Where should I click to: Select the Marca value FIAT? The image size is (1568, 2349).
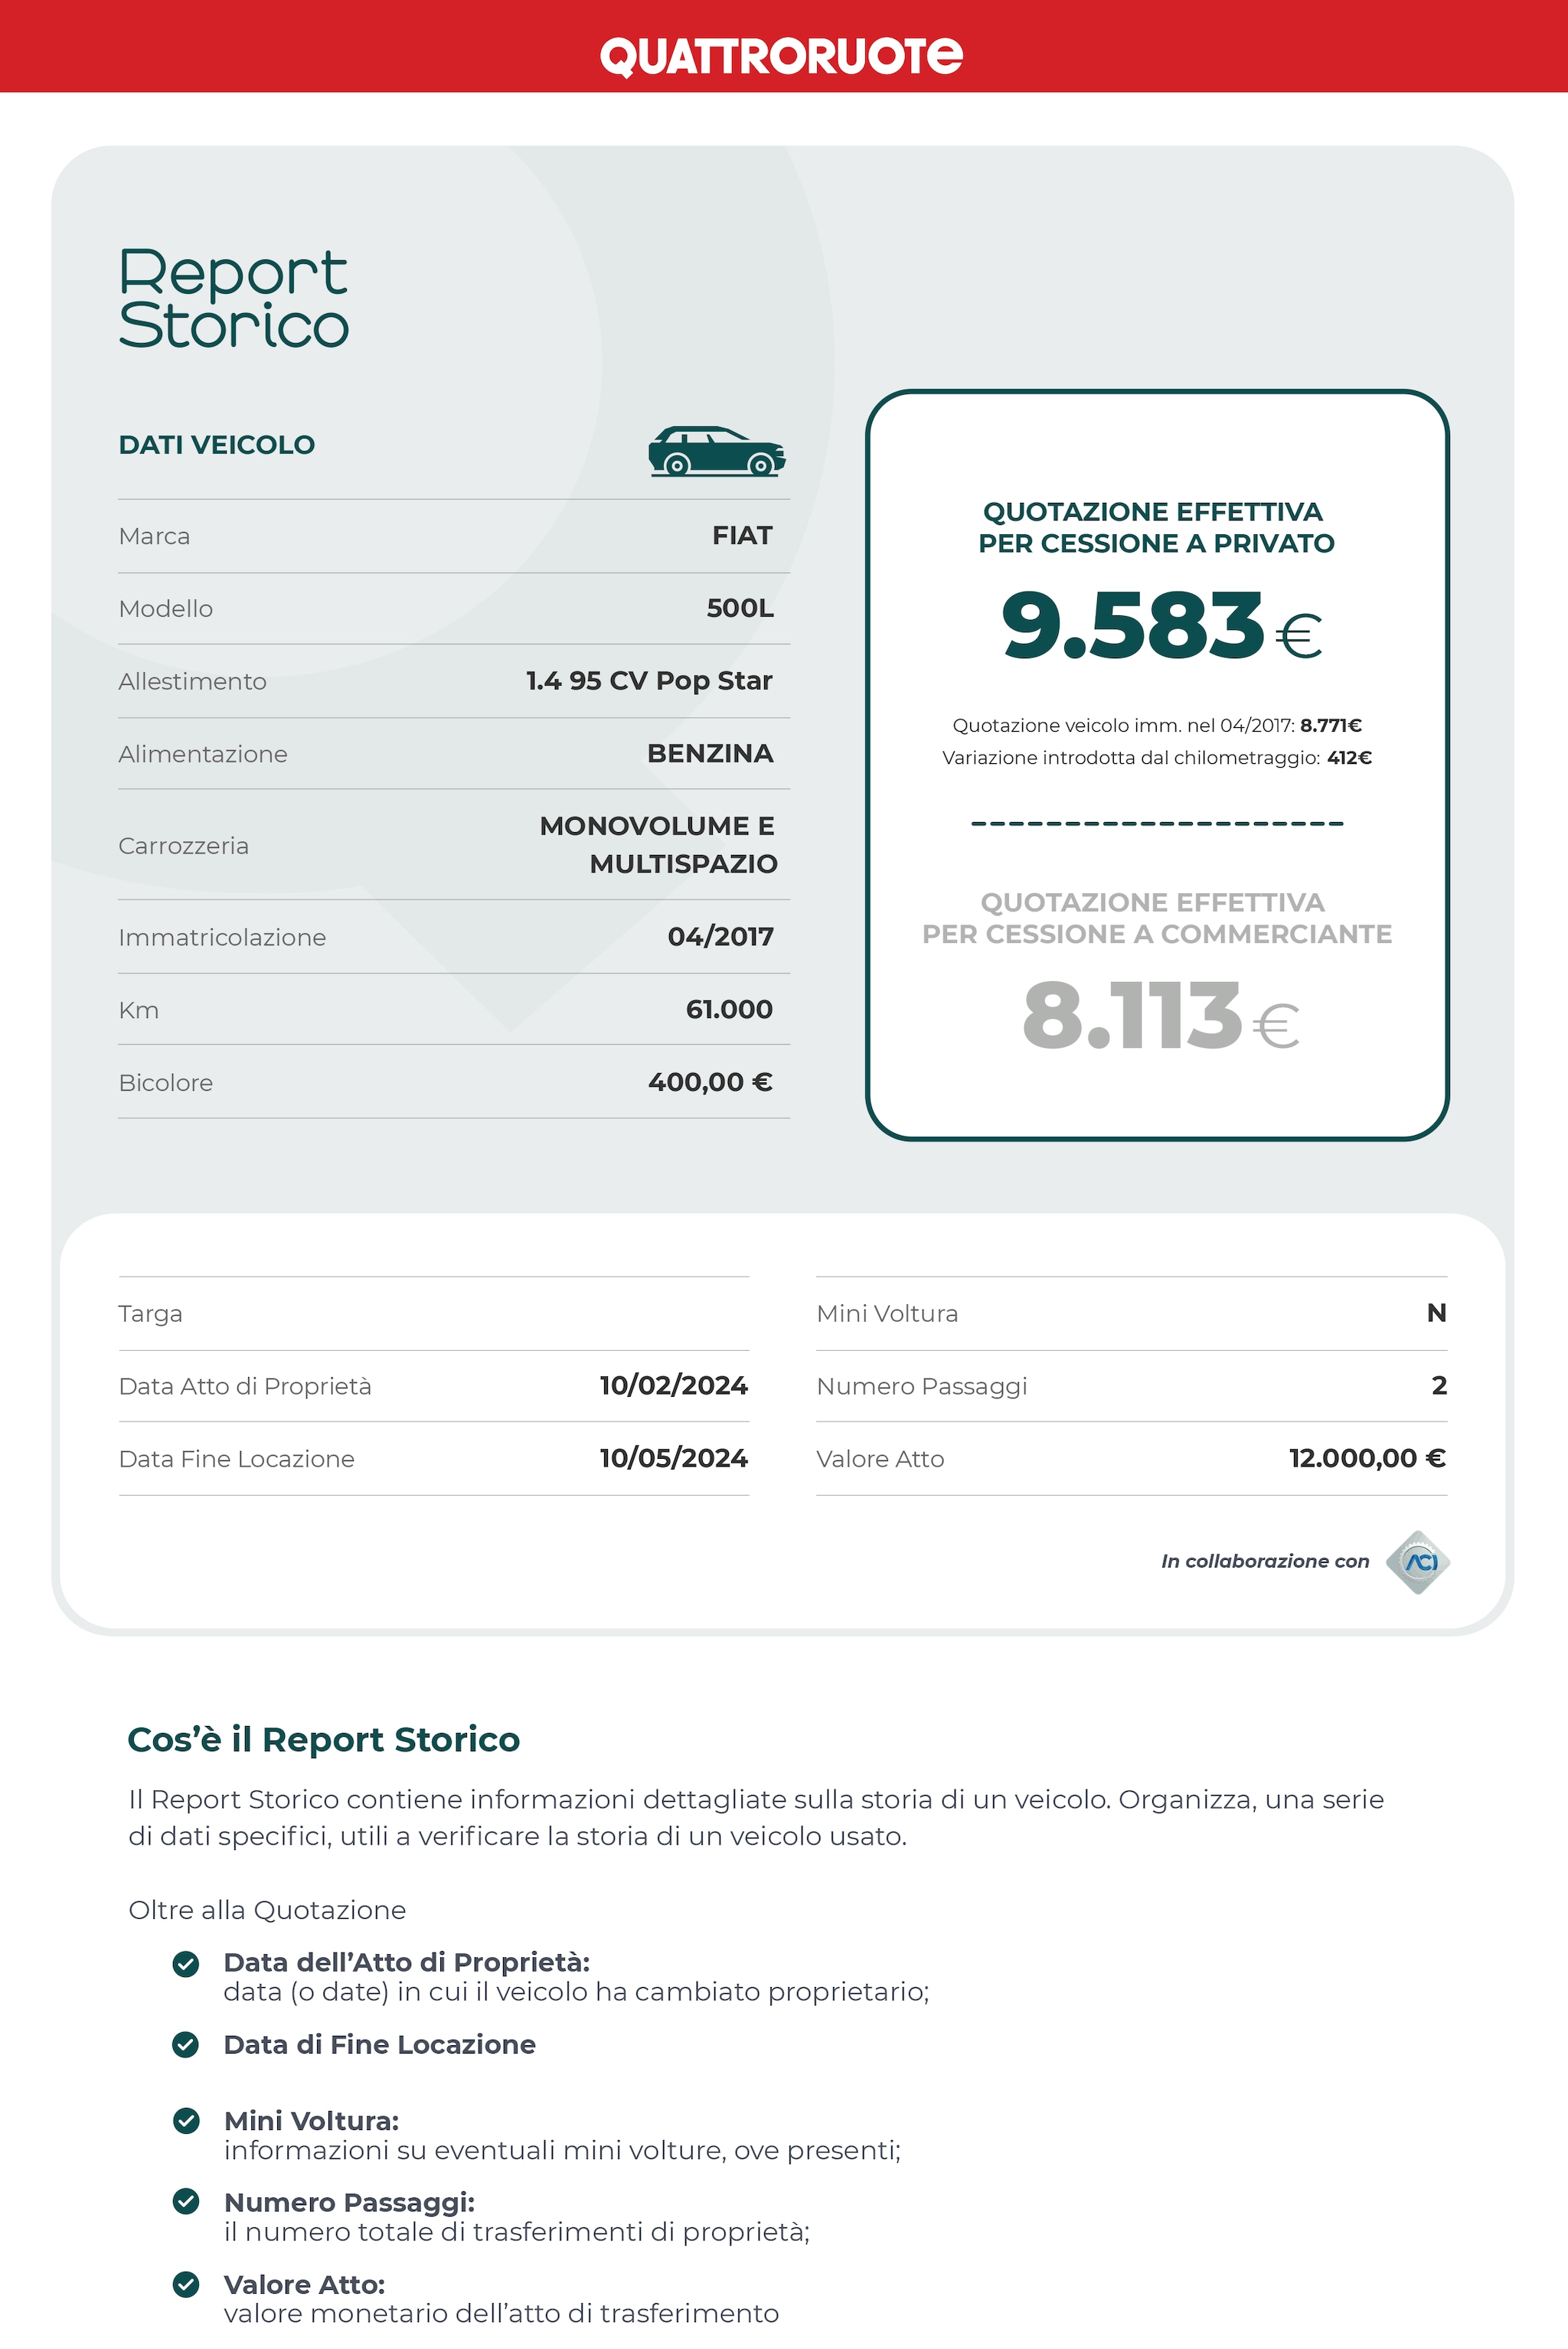click(742, 536)
